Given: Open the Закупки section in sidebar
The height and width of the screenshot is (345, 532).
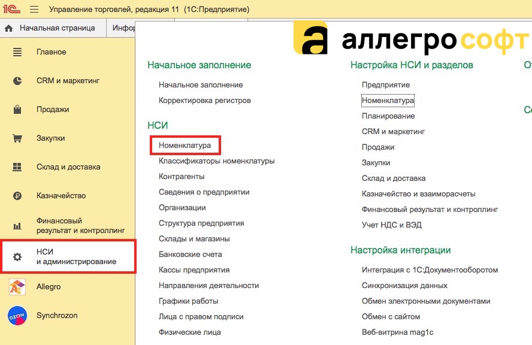Looking at the screenshot, I should 50,138.
